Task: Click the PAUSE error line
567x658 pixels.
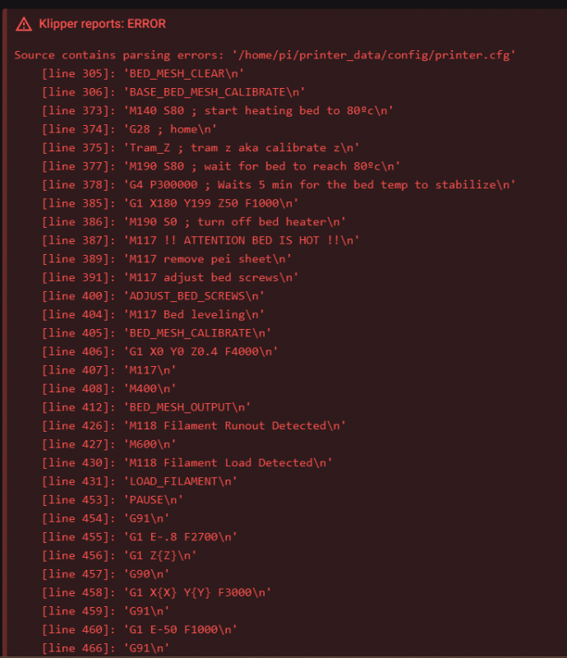Action: pos(113,499)
